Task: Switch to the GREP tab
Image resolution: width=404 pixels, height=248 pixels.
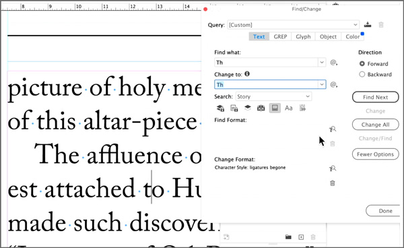Action: pyautogui.click(x=280, y=36)
